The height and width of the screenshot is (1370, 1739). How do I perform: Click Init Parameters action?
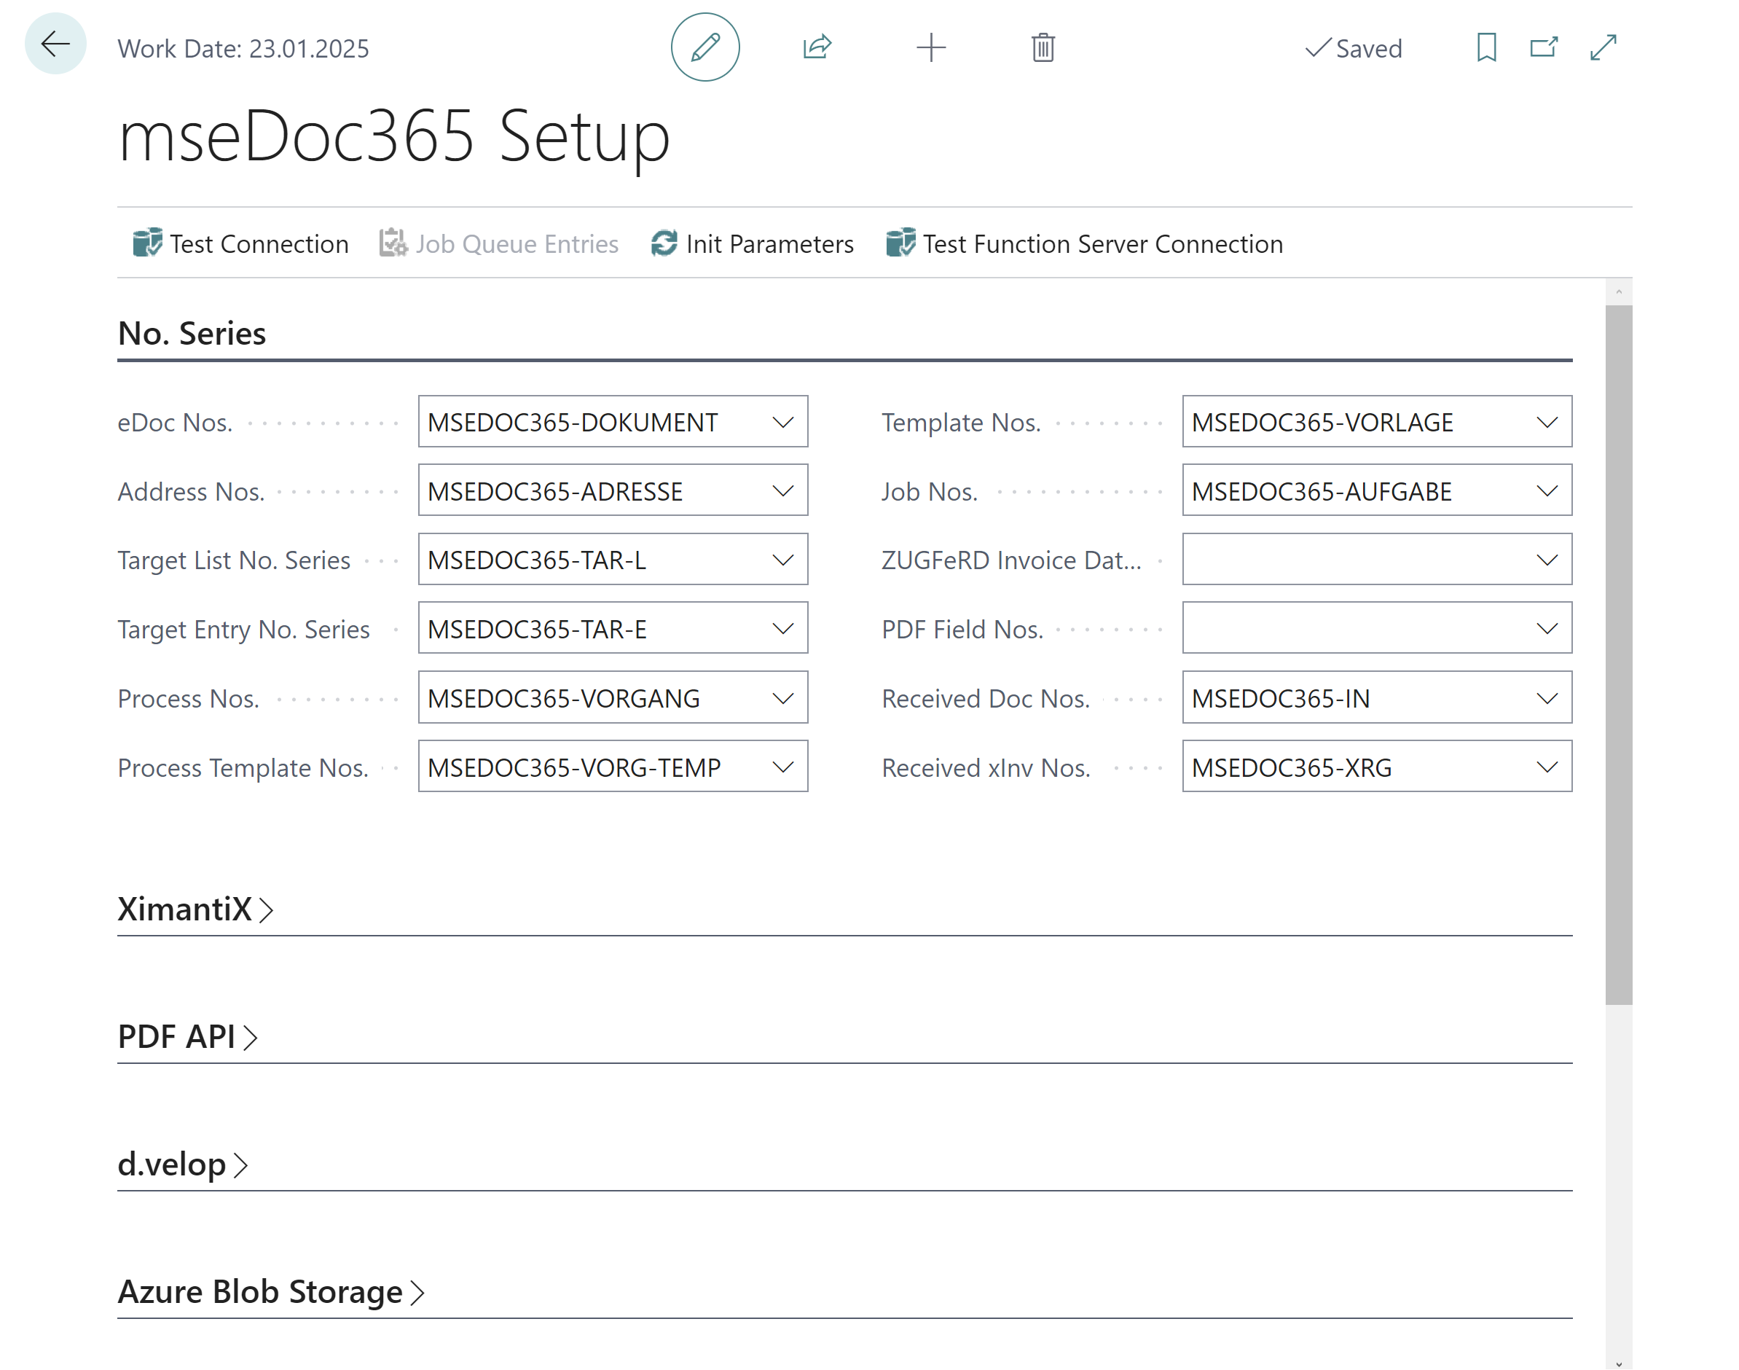click(x=752, y=243)
